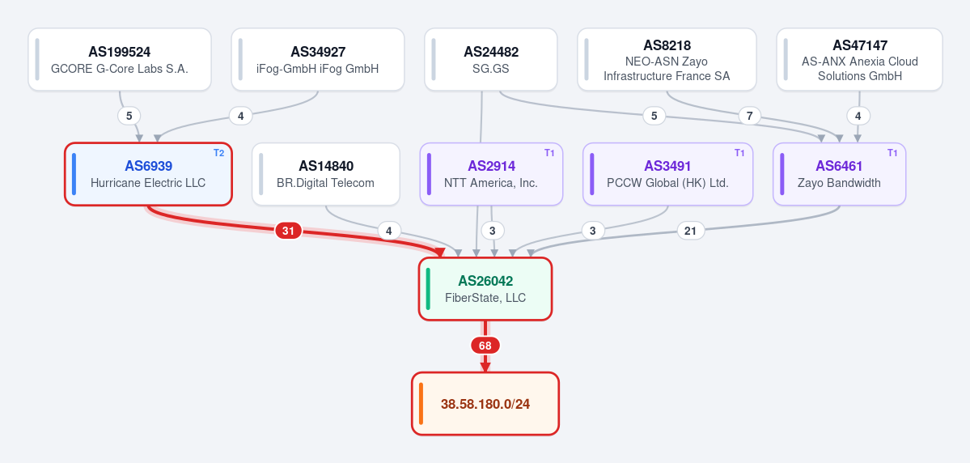970x463 pixels.
Task: Click the 21 edge label from Zayo
Action: pos(690,231)
